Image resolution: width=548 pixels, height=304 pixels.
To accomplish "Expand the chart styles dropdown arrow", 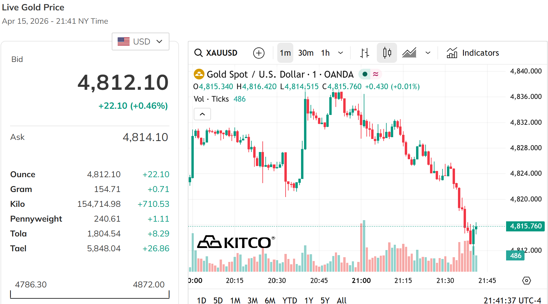I will (x=428, y=53).
